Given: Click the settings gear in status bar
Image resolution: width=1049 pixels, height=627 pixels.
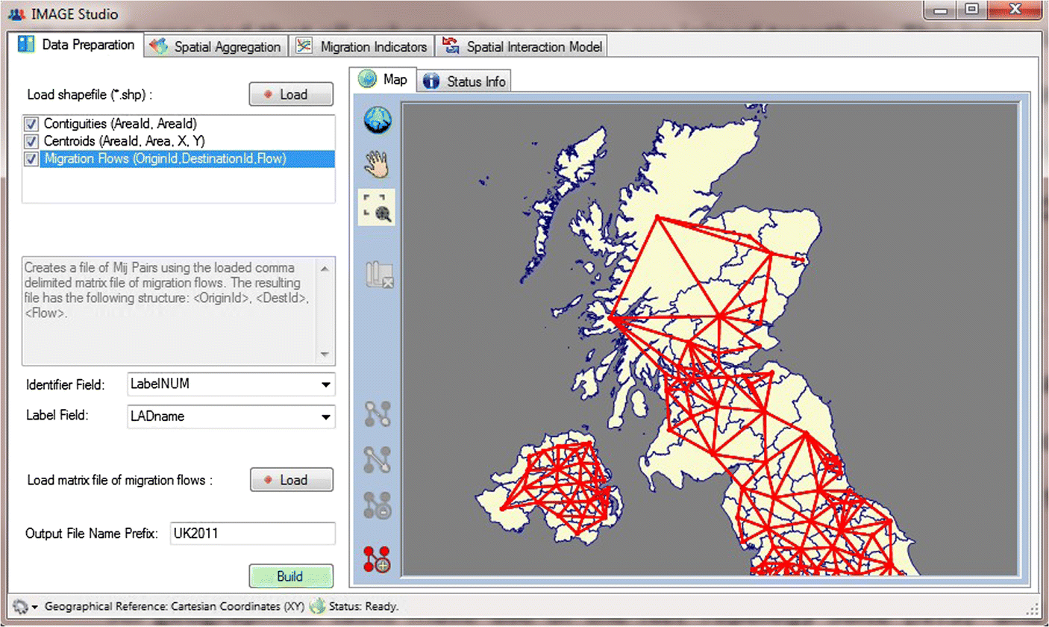Looking at the screenshot, I should click(20, 607).
